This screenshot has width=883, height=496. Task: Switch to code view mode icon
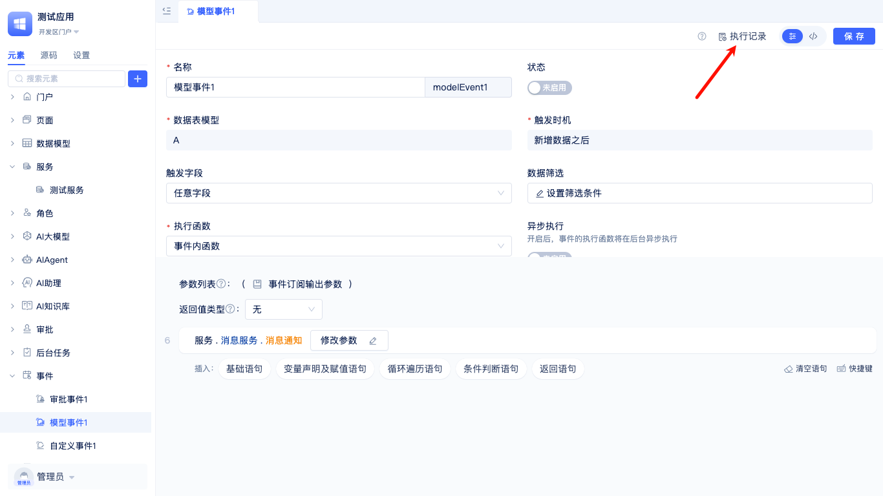tap(813, 36)
